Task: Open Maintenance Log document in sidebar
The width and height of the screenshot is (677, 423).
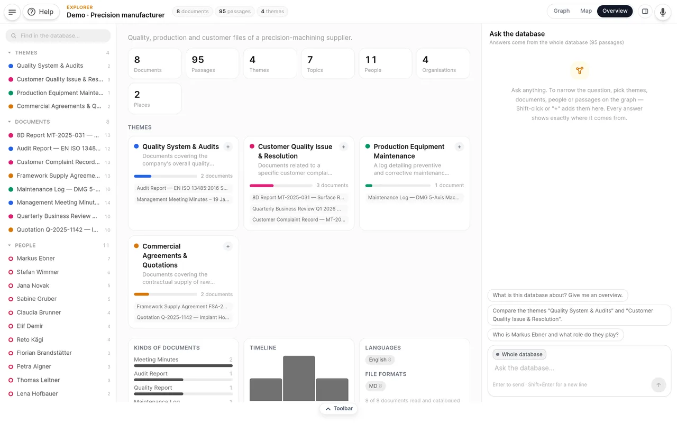Action: (58, 189)
